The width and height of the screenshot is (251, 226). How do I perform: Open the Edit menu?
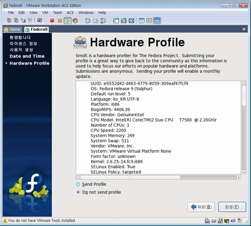coord(21,12)
